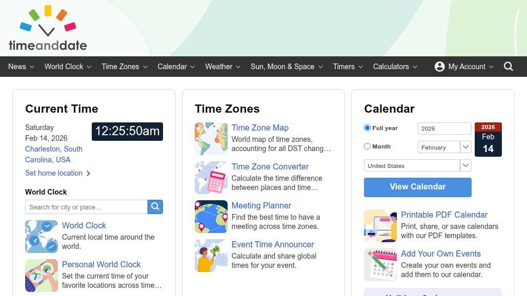Select the Month radio button
This screenshot has height=296, width=527.
[367, 146]
